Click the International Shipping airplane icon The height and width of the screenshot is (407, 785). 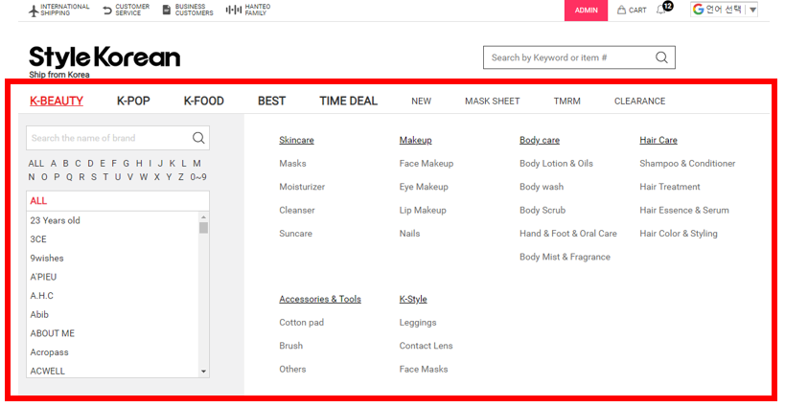coord(34,11)
